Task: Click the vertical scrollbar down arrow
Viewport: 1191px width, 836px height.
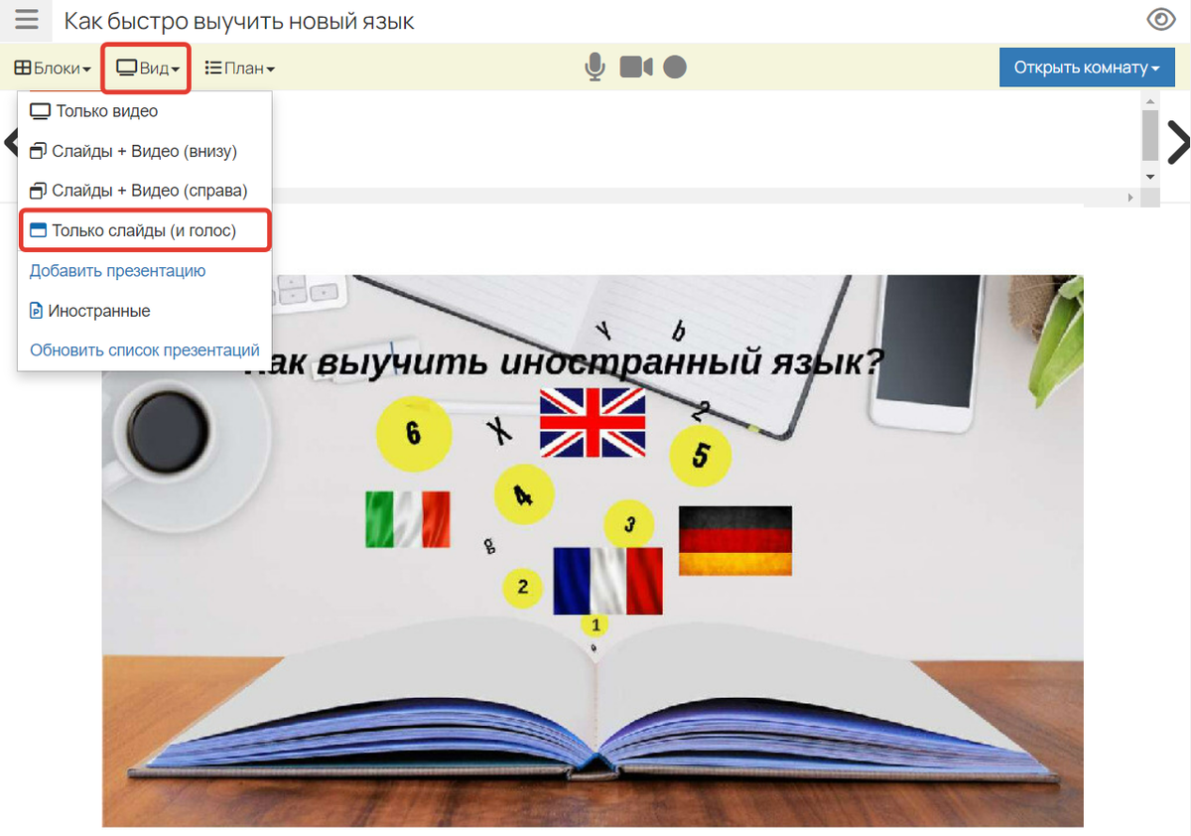Action: coord(1150,177)
